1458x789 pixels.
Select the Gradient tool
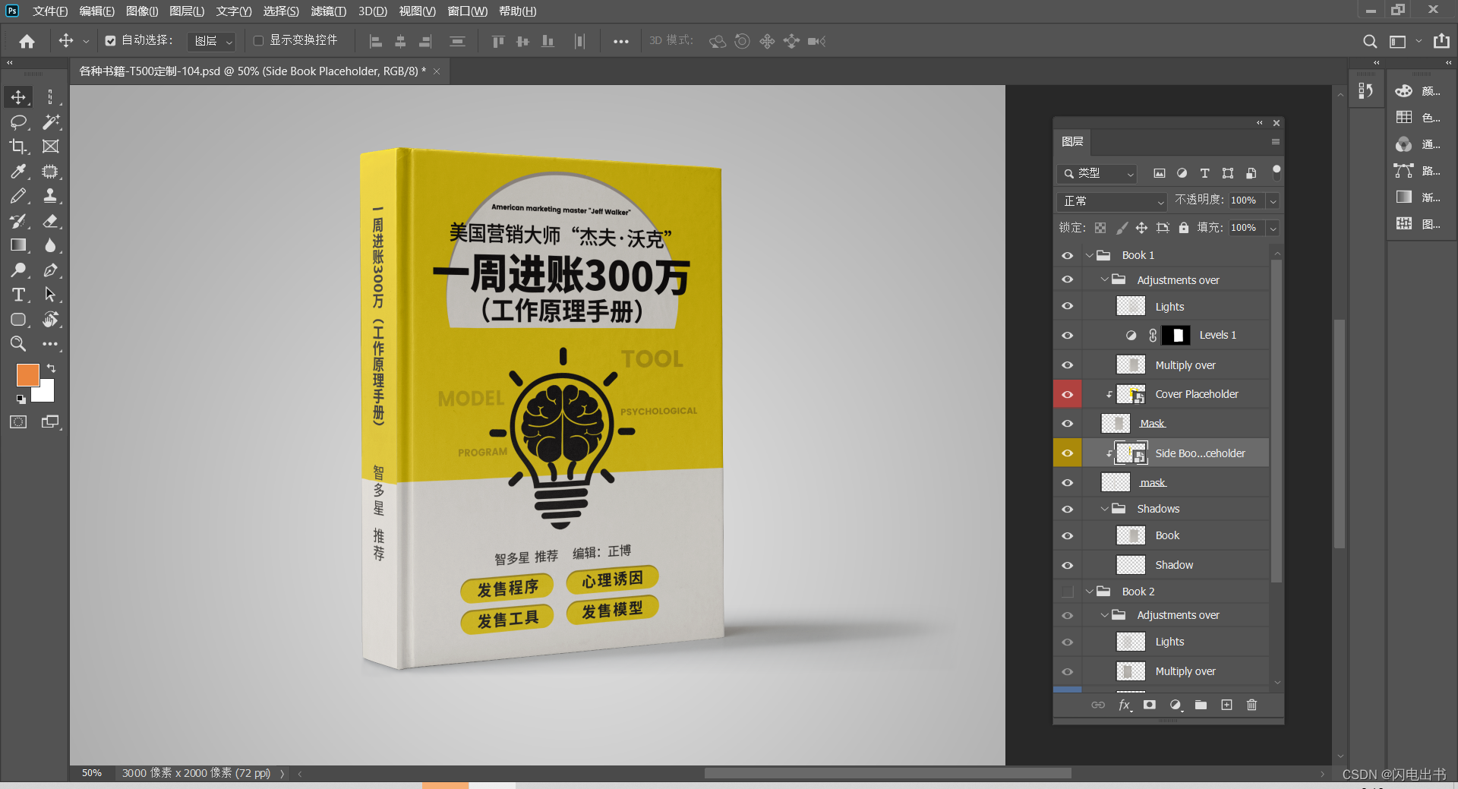click(18, 245)
